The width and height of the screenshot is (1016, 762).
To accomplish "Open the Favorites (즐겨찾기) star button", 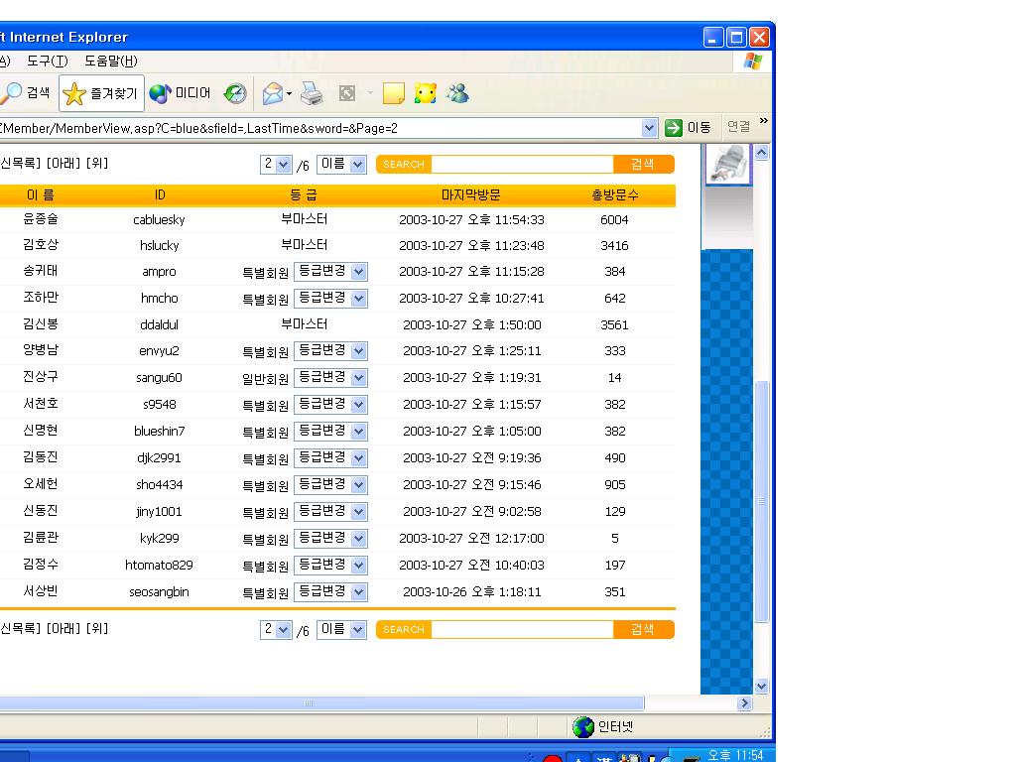I will tap(101, 93).
